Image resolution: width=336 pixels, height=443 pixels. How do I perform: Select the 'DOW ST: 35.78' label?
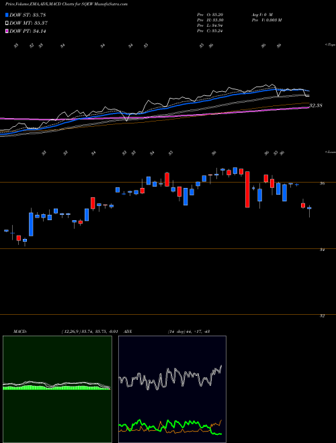[x=28, y=15]
